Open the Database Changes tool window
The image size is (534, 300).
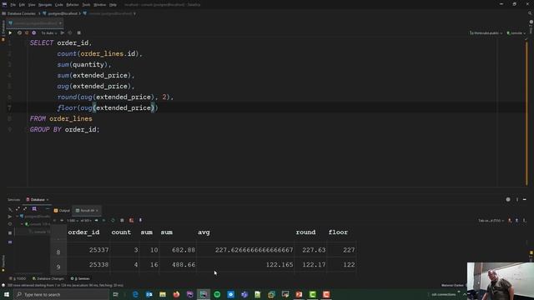pos(48,278)
